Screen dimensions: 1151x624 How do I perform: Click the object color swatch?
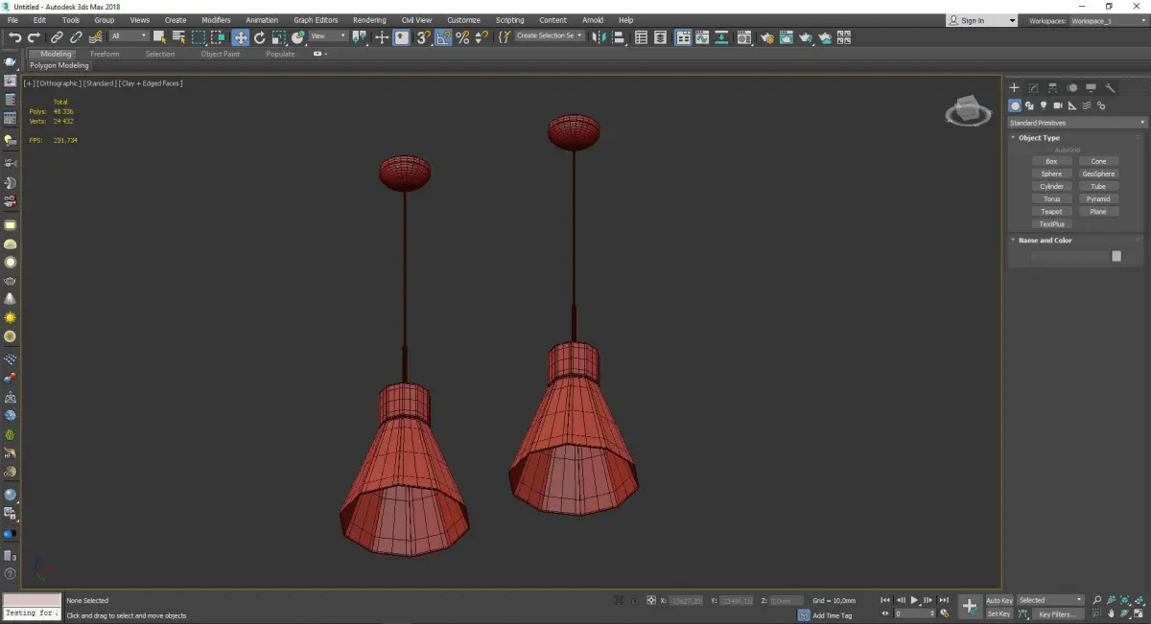(x=1116, y=256)
